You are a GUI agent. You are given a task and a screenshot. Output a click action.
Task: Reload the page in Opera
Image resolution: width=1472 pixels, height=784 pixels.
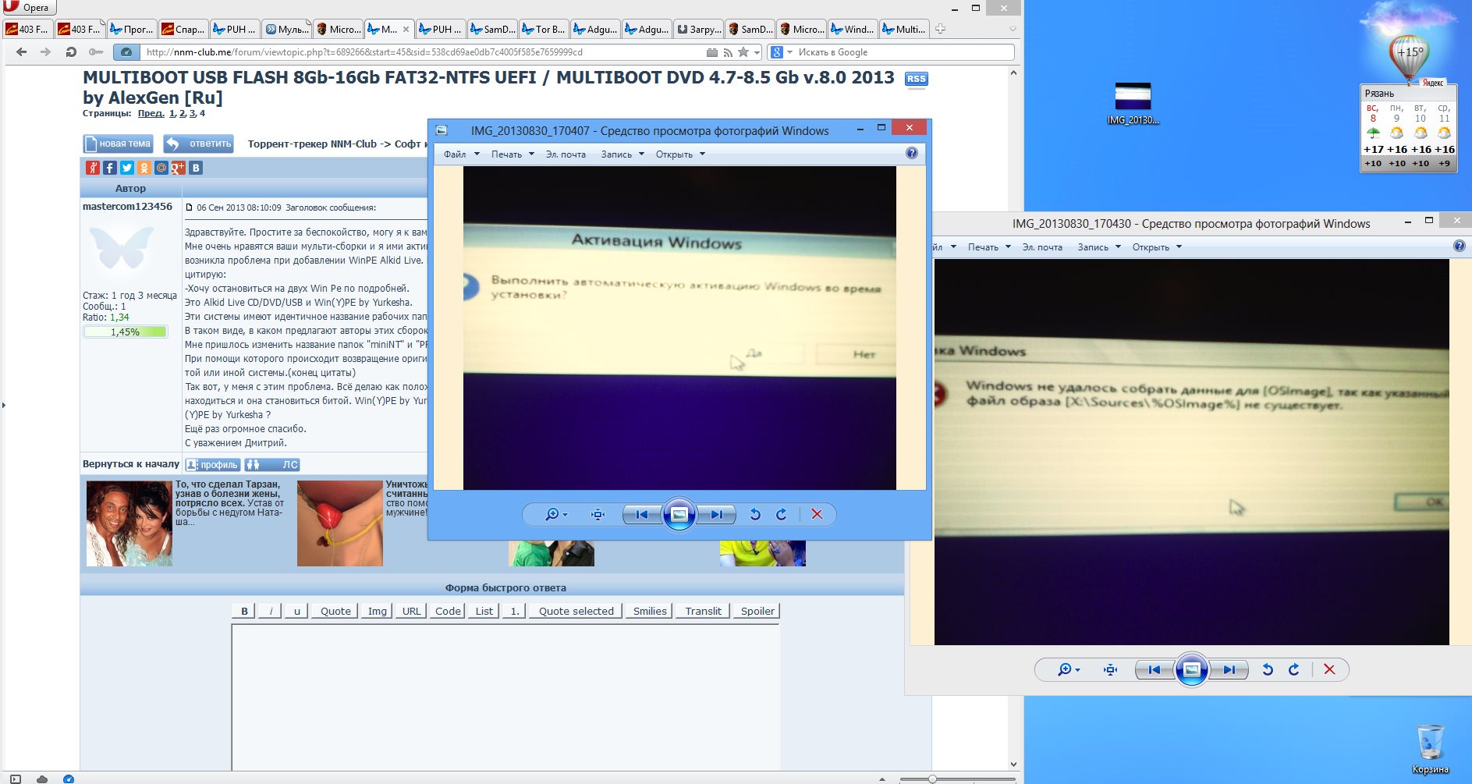tap(71, 52)
